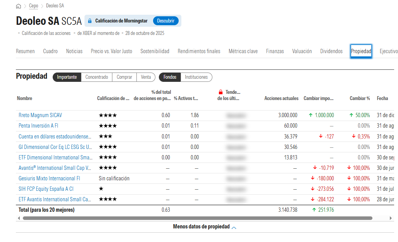Click the 13.813 shares value
The height and width of the screenshot is (242, 398).
tap(291, 157)
